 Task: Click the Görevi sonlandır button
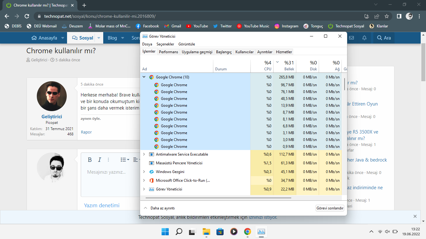pos(330,208)
